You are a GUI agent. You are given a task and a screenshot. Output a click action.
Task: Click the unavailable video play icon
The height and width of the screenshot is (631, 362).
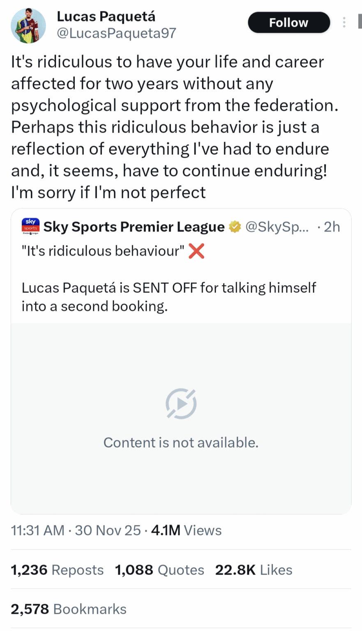point(180,403)
